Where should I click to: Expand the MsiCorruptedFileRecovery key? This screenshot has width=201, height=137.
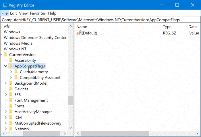click(x=6, y=123)
